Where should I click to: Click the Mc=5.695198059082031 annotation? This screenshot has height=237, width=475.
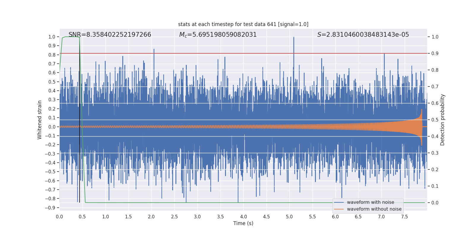tap(218, 35)
